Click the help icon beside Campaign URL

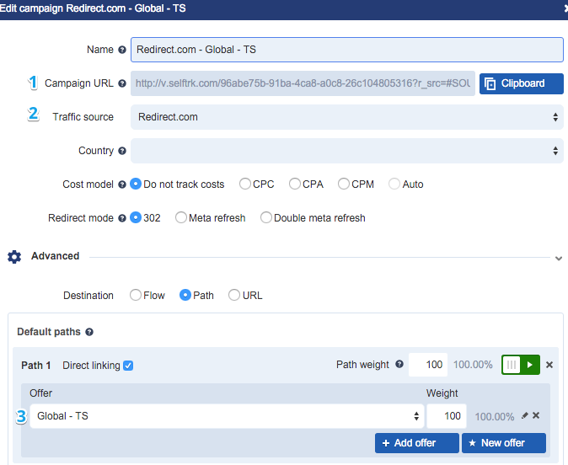[x=122, y=83]
